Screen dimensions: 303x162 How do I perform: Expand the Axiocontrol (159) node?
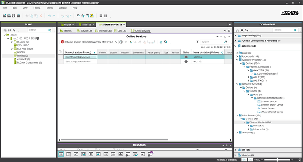(237, 56)
